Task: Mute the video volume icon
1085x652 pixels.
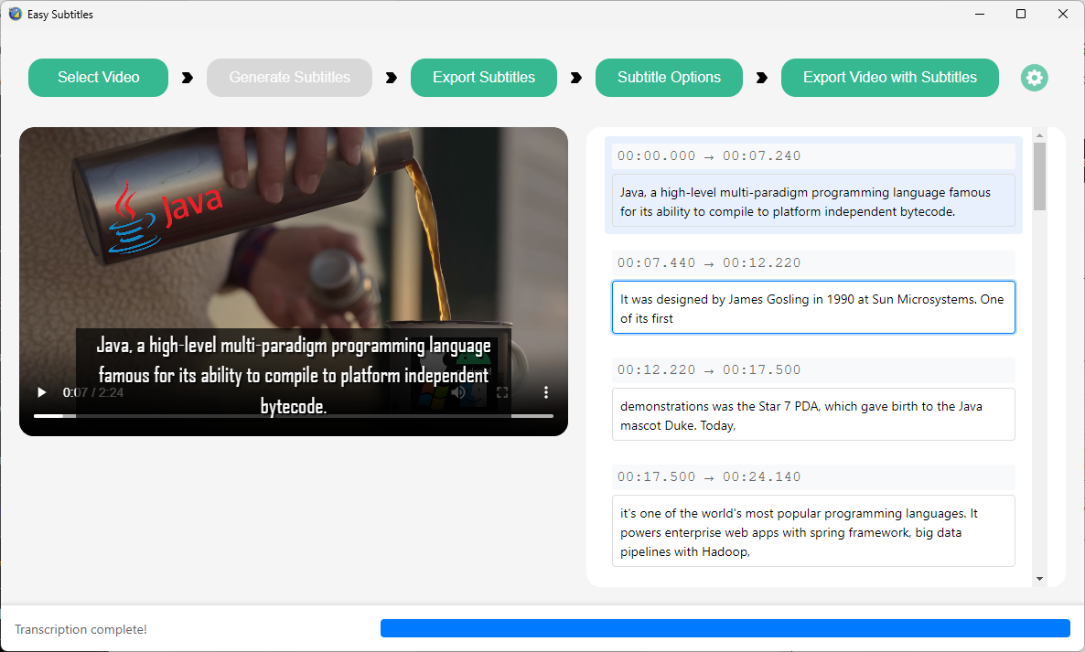Action: 458,392
